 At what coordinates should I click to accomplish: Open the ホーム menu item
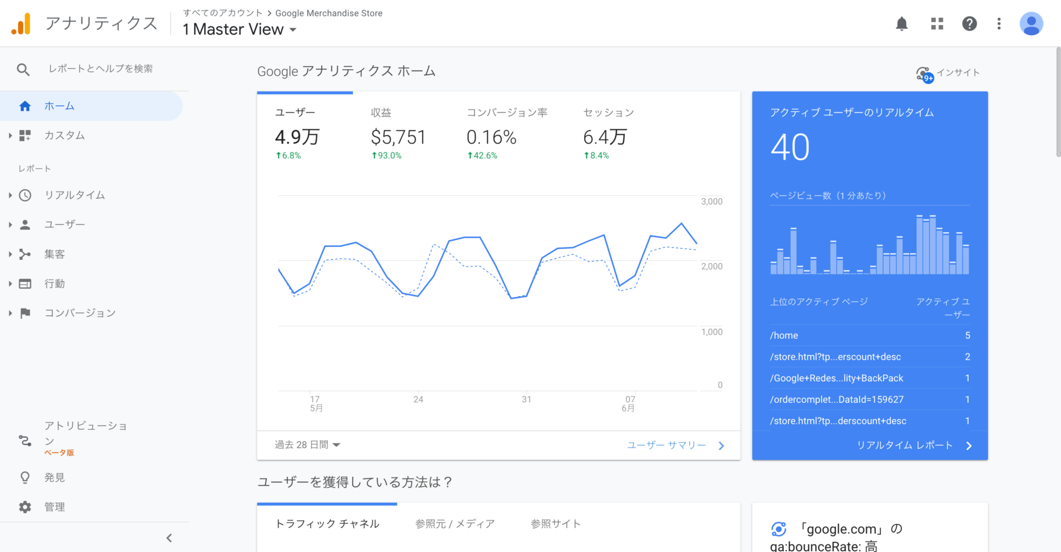coord(91,106)
